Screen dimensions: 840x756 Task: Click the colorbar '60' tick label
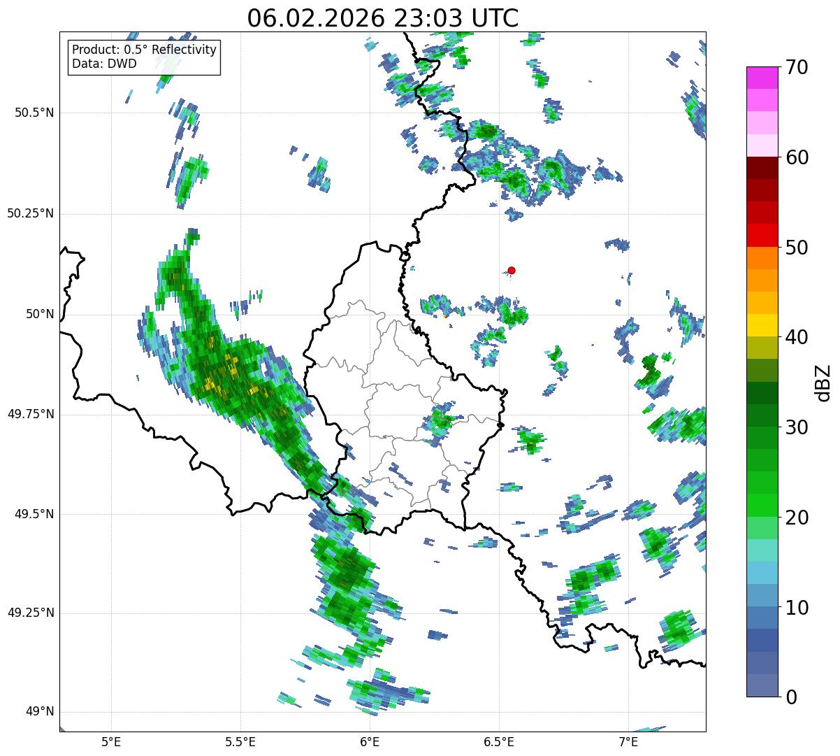(797, 157)
